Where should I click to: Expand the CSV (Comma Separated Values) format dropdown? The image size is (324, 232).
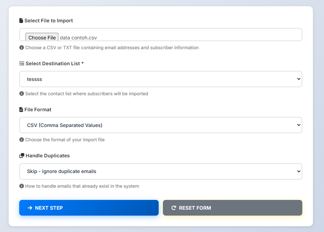160,125
